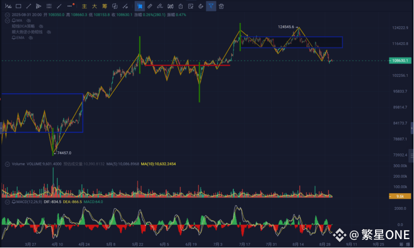This screenshot has width=414, height=248.
Task: Click the DIF:-834.5 value
Action: click(52, 202)
